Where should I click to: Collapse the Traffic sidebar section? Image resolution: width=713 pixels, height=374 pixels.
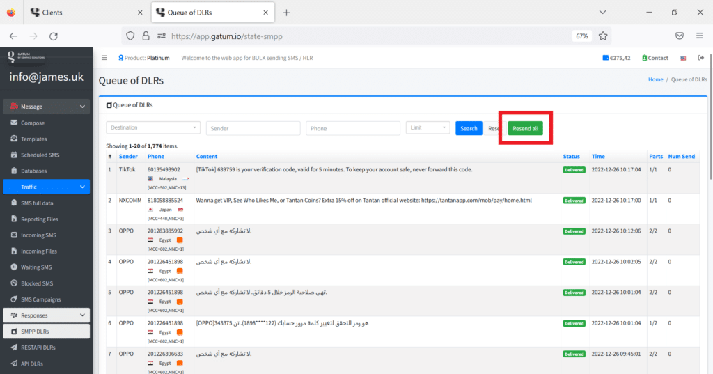pyautogui.click(x=47, y=187)
